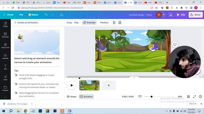Open the Notes panel
The height and width of the screenshot is (114, 204).
tap(72, 97)
